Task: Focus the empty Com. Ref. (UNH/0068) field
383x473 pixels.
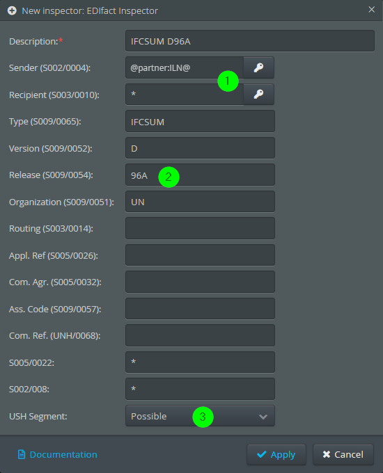Action: (200, 335)
